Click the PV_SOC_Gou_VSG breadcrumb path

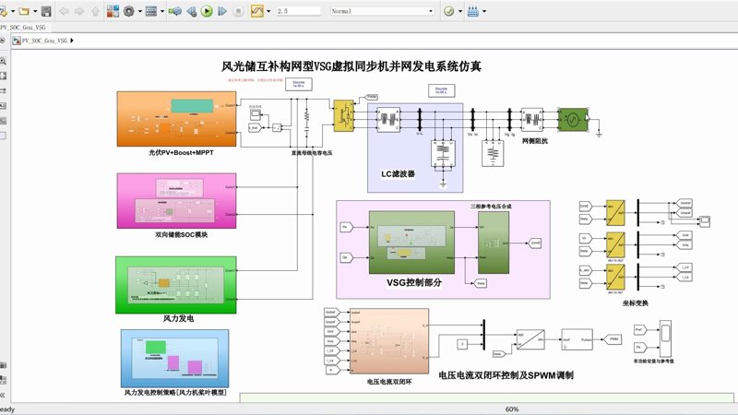(x=44, y=41)
